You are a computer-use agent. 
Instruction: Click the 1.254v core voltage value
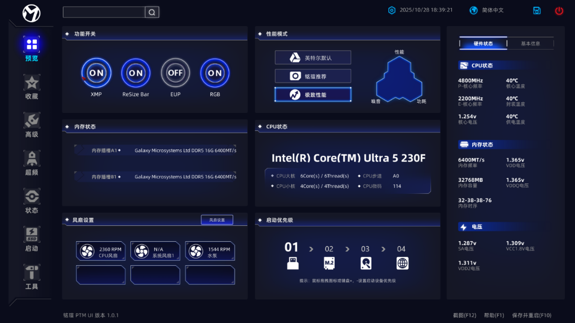(x=467, y=117)
